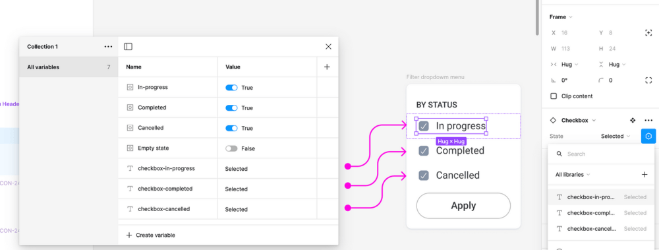Screen dimensions: 659x250
Task: Select All variables group in sidebar
Action: pyautogui.click(x=69, y=67)
